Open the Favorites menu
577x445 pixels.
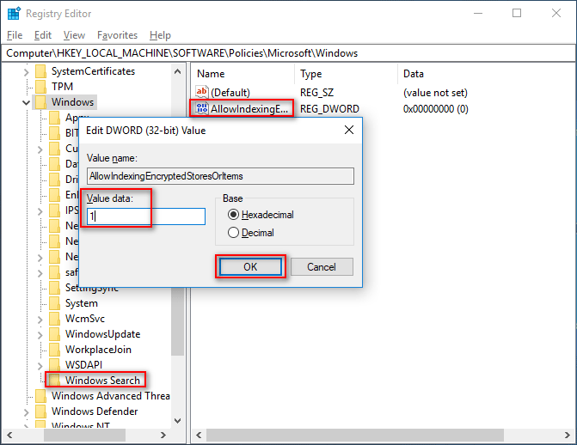click(117, 35)
